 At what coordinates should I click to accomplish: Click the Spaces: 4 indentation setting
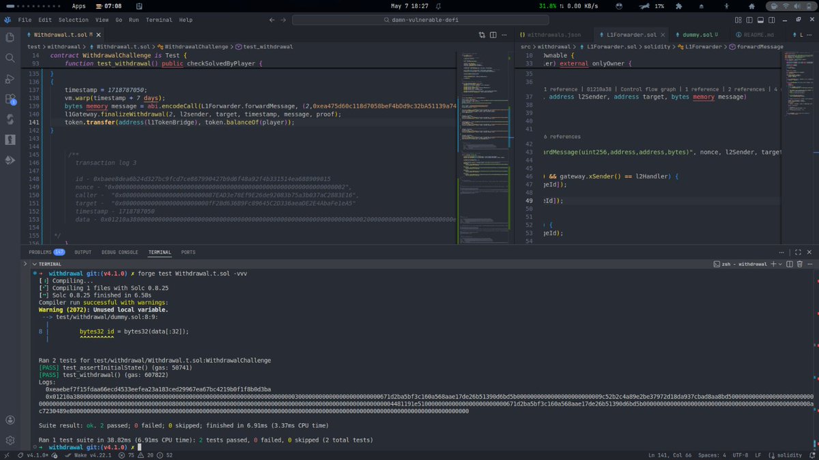coord(713,455)
